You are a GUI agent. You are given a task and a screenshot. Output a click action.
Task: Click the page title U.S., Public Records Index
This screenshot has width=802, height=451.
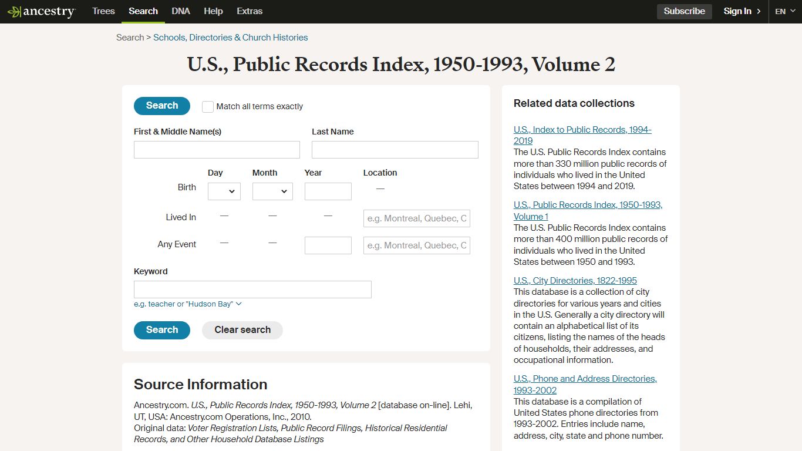(x=401, y=65)
